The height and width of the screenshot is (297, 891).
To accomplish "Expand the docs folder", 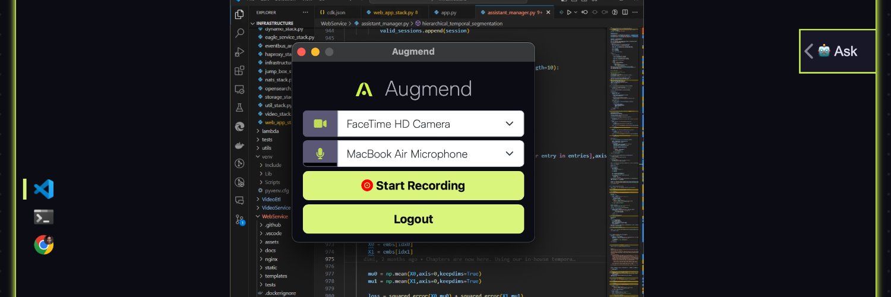I will (x=270, y=251).
